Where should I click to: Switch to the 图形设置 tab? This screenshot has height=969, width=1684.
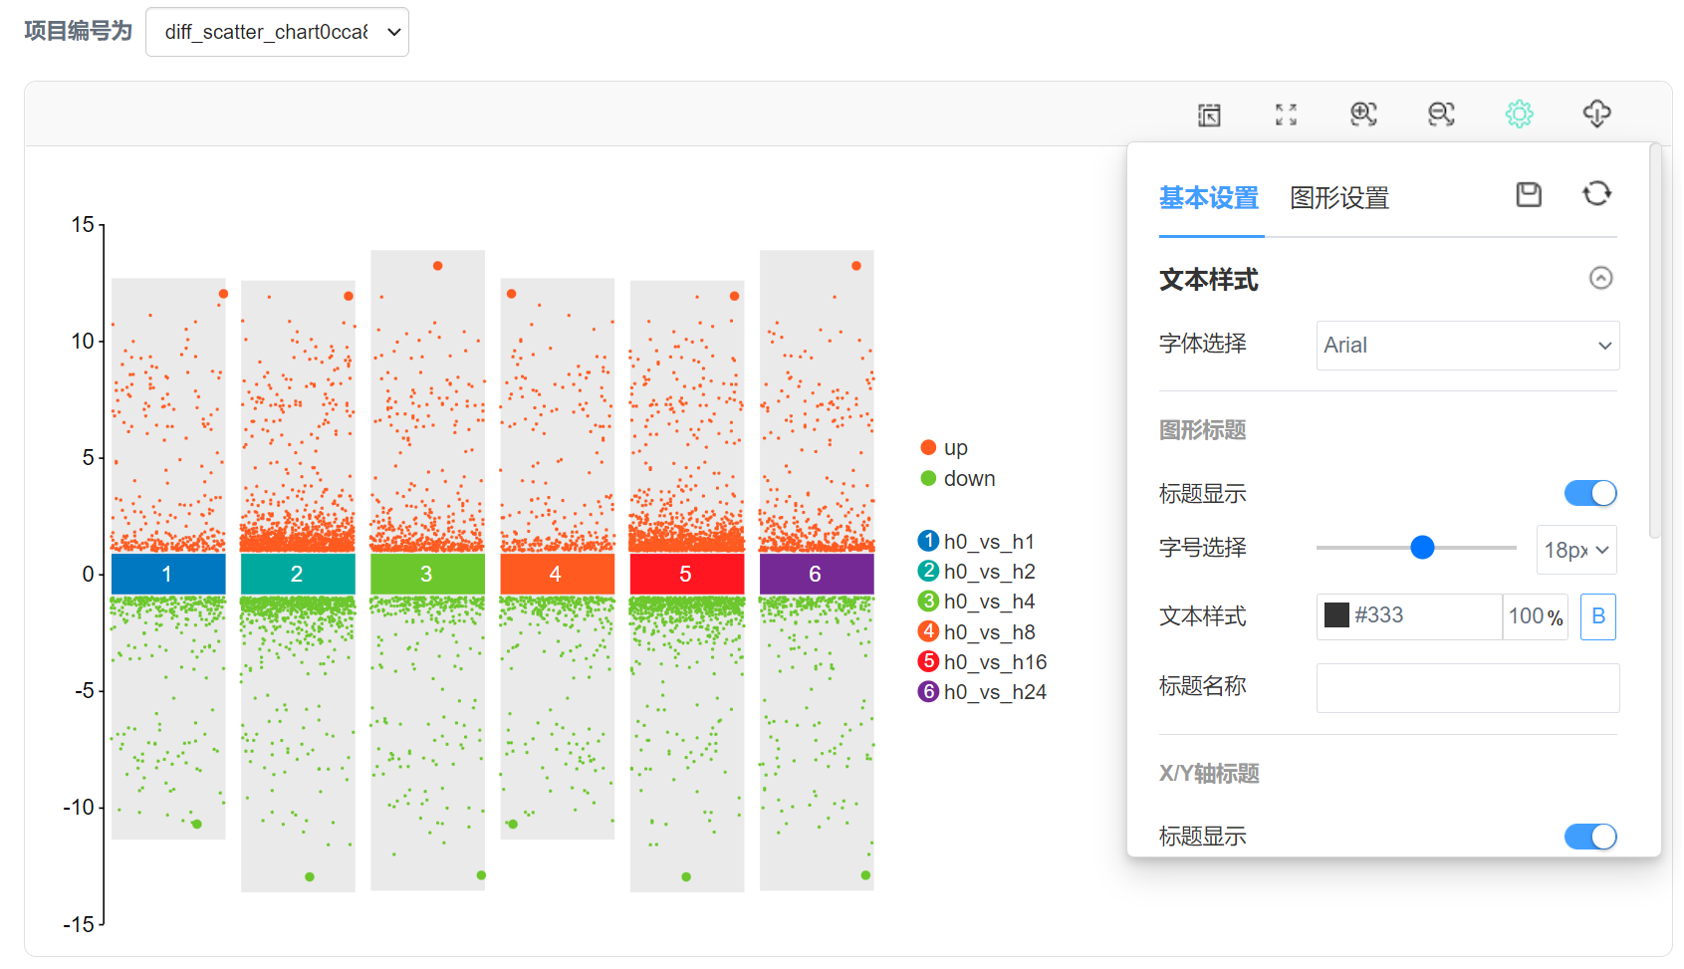click(1339, 198)
